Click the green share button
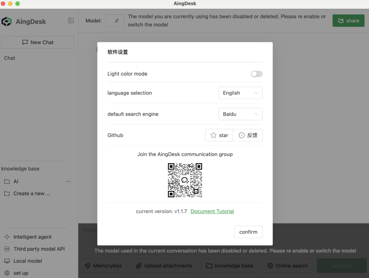 pos(348,21)
